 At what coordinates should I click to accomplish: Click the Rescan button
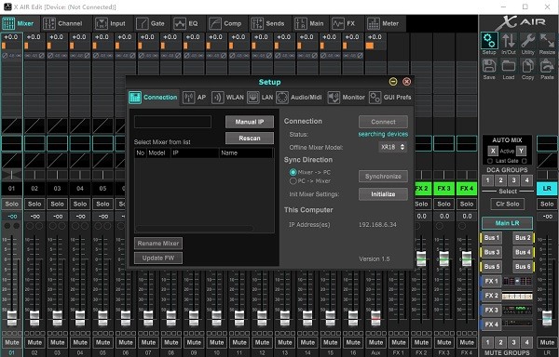250,138
